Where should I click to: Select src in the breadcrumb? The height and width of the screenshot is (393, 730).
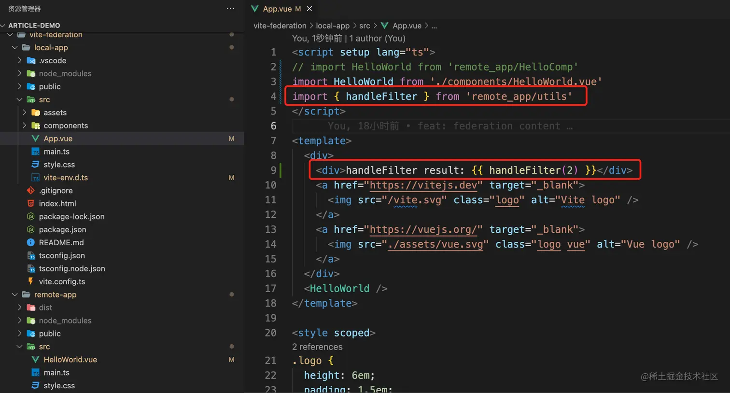click(365, 26)
